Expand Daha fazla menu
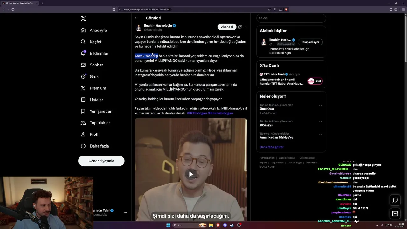Viewport: 407px width, 229px height. (x=95, y=146)
